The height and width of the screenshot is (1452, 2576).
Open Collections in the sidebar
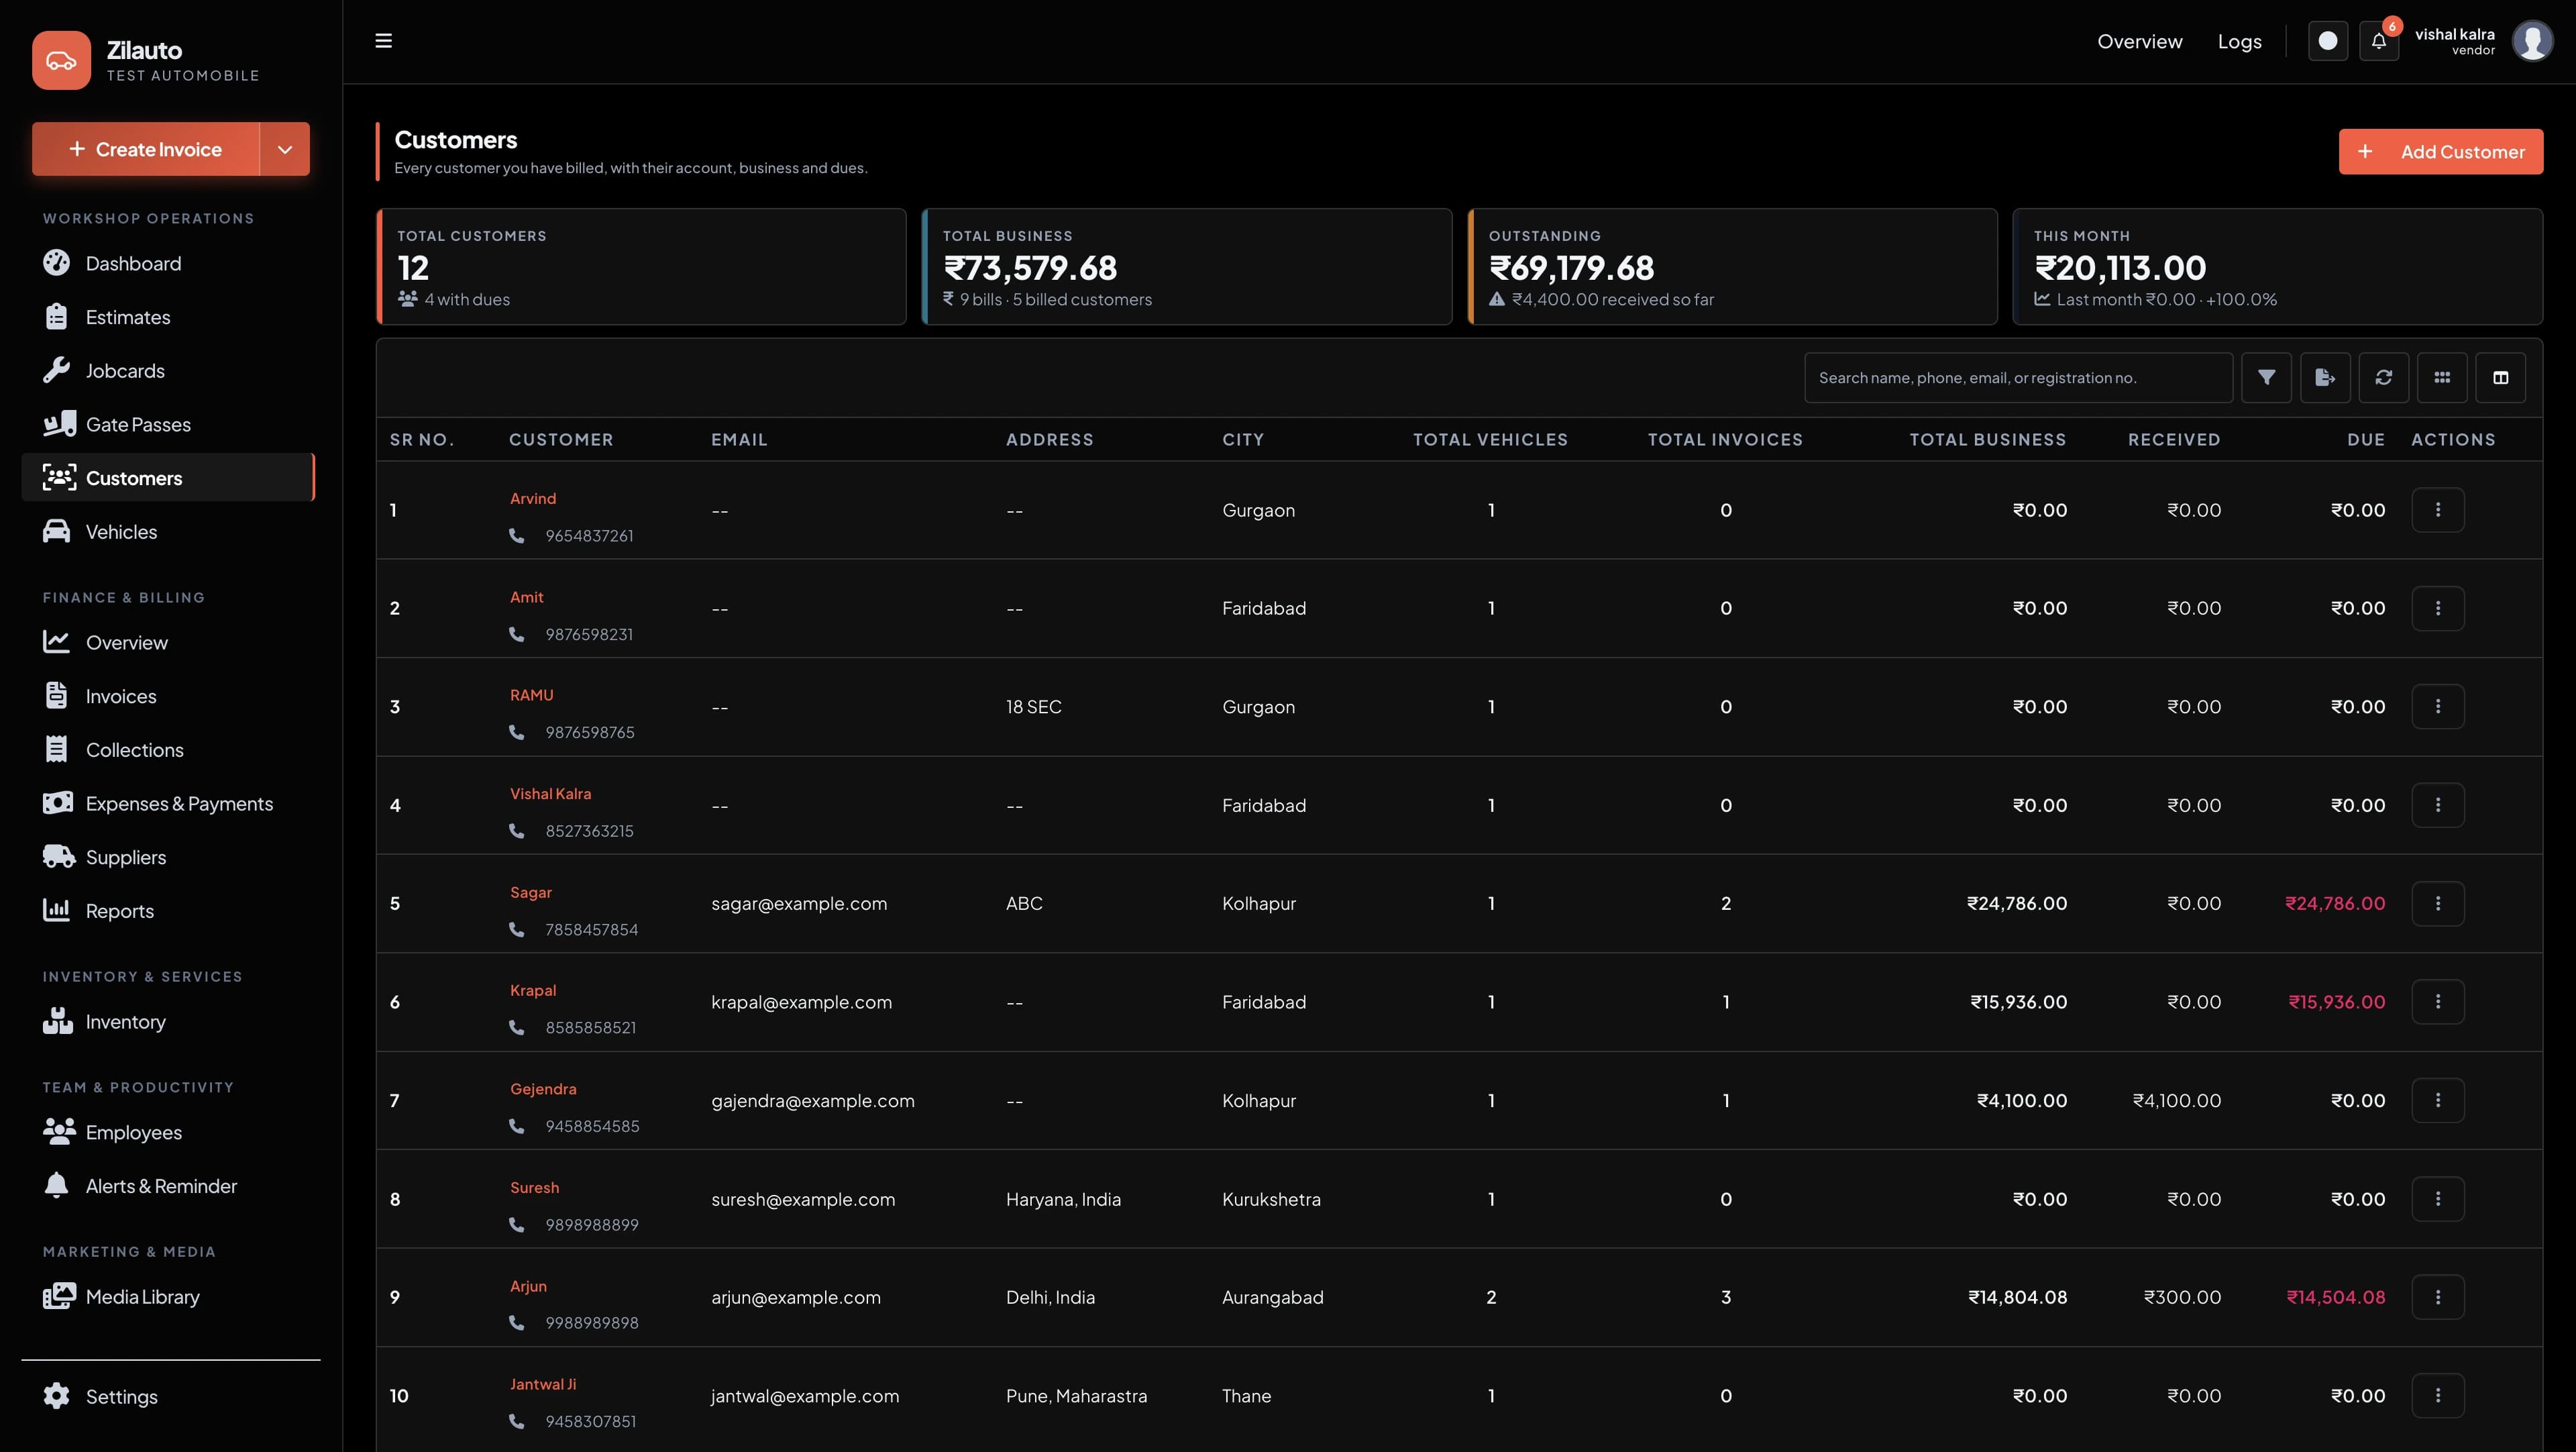168,750
